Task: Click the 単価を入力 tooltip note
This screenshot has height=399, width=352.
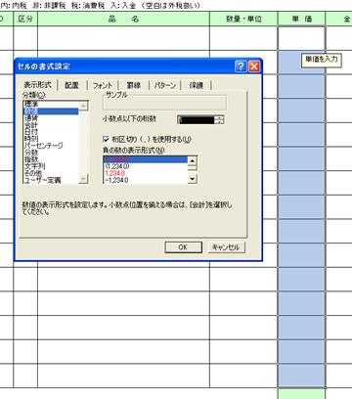Action: pyautogui.click(x=322, y=60)
